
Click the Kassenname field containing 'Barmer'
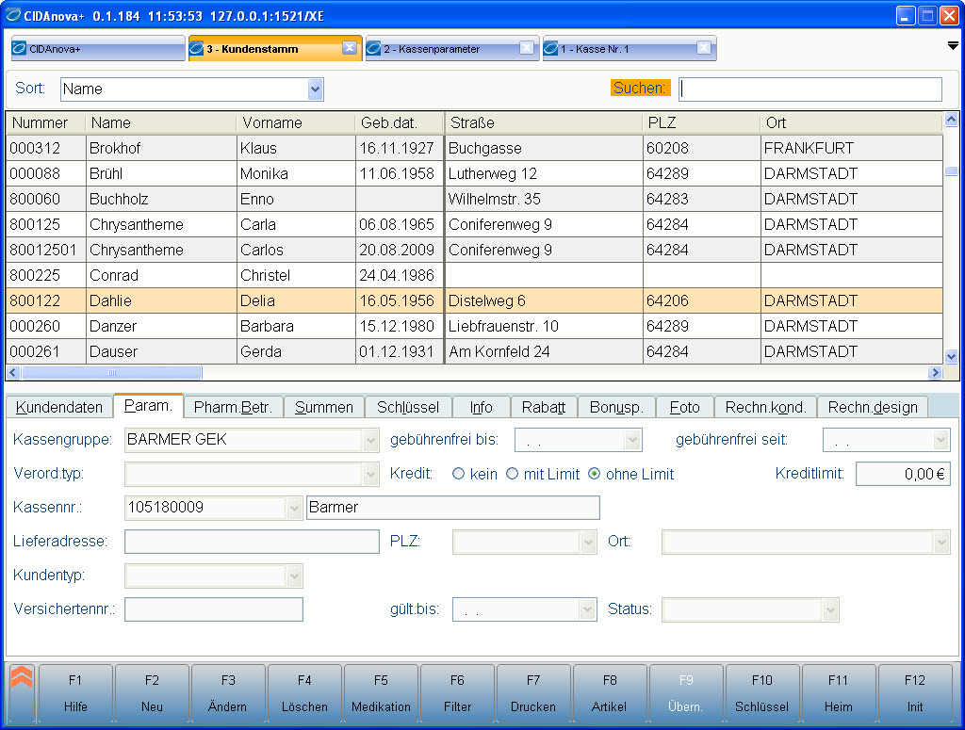coord(453,508)
